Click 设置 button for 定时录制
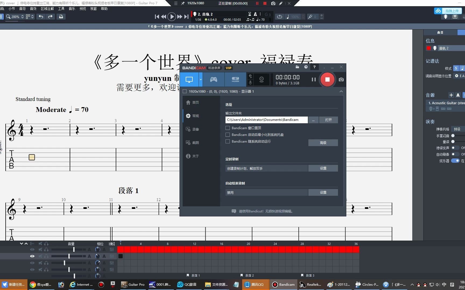The width and height of the screenshot is (465, 290). (323, 168)
